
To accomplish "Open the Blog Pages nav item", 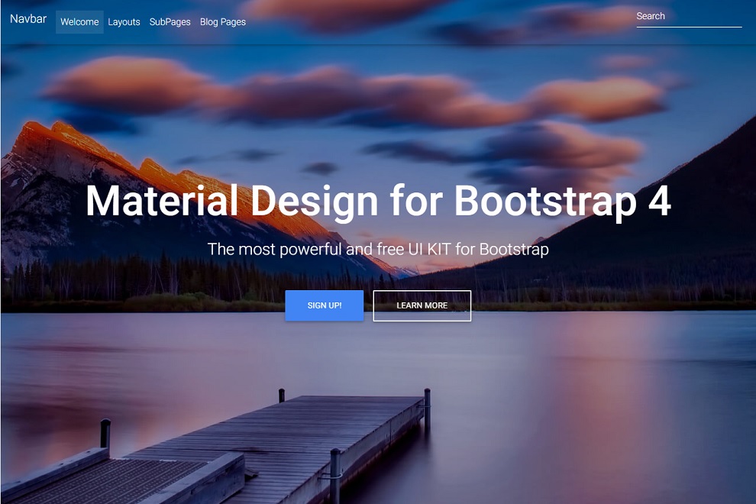I will coord(223,22).
